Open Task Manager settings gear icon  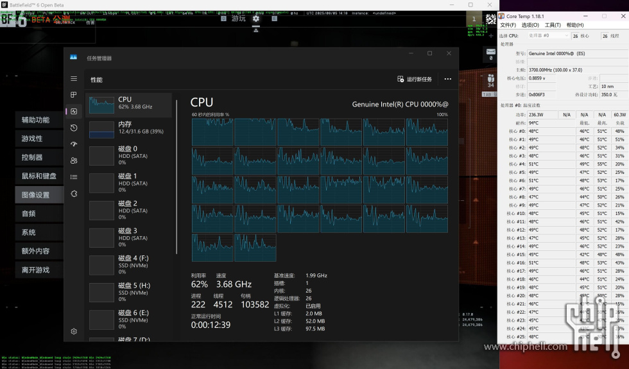[74, 331]
